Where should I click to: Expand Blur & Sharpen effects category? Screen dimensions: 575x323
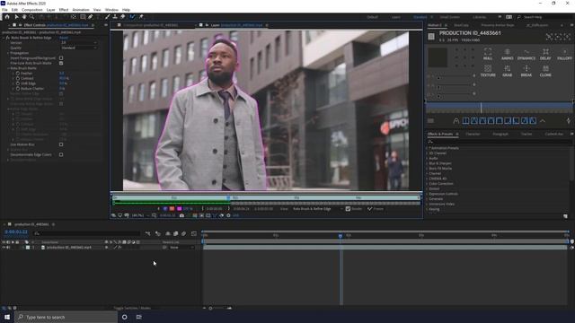(428, 163)
